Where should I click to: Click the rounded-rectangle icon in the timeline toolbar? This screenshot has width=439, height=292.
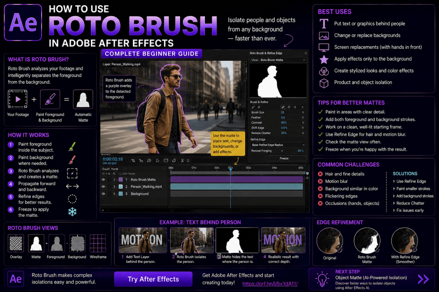tap(166, 161)
